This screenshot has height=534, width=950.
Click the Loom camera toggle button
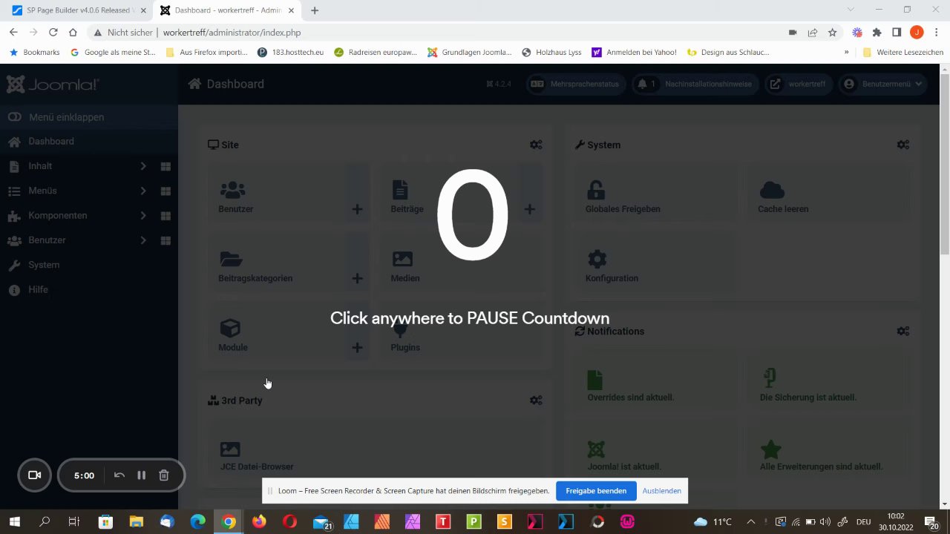(34, 475)
